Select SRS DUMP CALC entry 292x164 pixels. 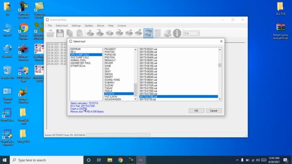tap(86, 55)
